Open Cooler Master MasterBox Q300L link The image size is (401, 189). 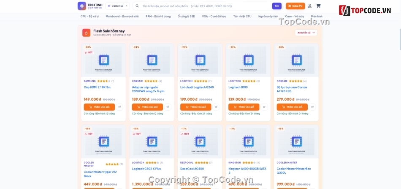[294, 170]
